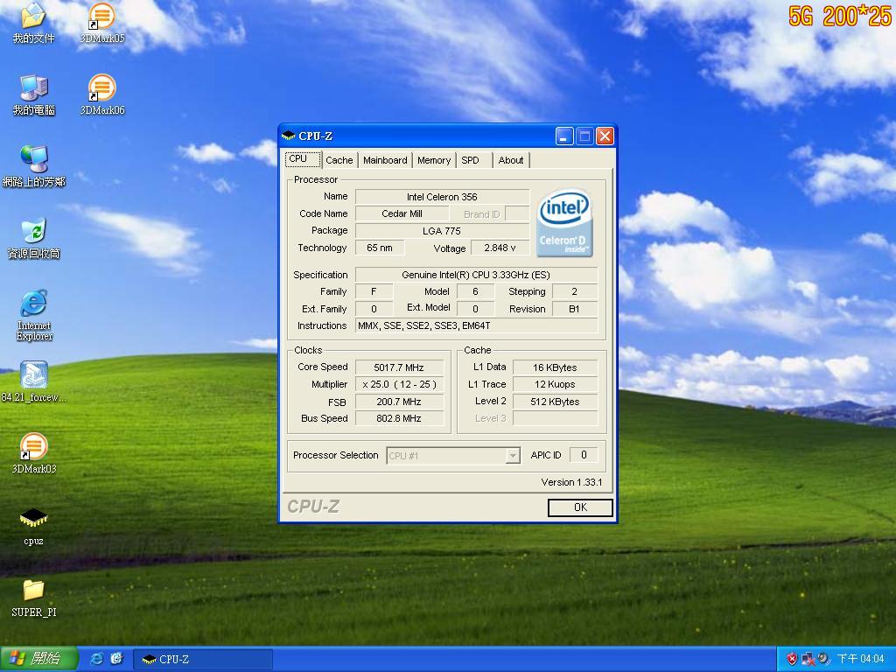Open the Recycle Bin desktop icon

[34, 238]
